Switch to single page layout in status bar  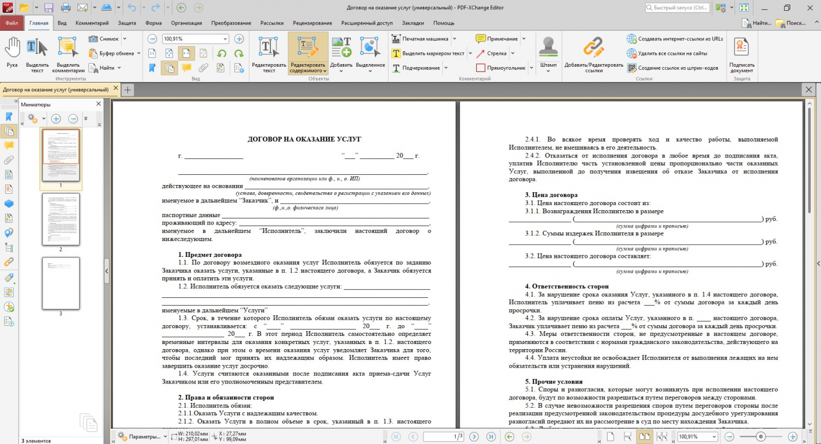coord(611,437)
